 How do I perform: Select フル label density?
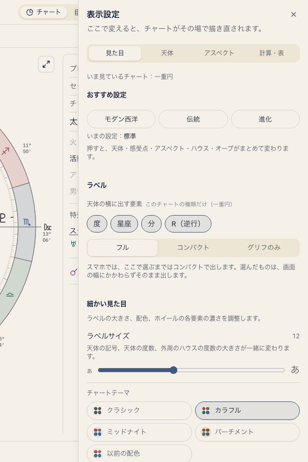coord(123,247)
